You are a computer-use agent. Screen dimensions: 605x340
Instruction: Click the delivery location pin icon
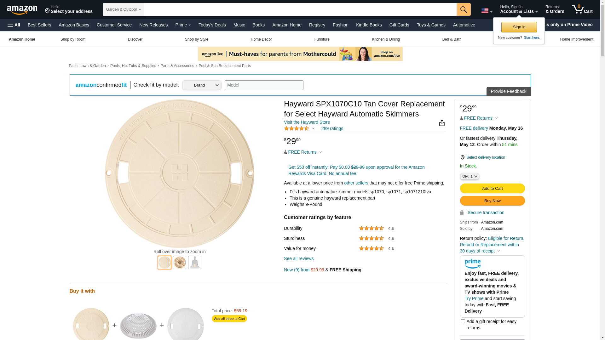tap(462, 157)
